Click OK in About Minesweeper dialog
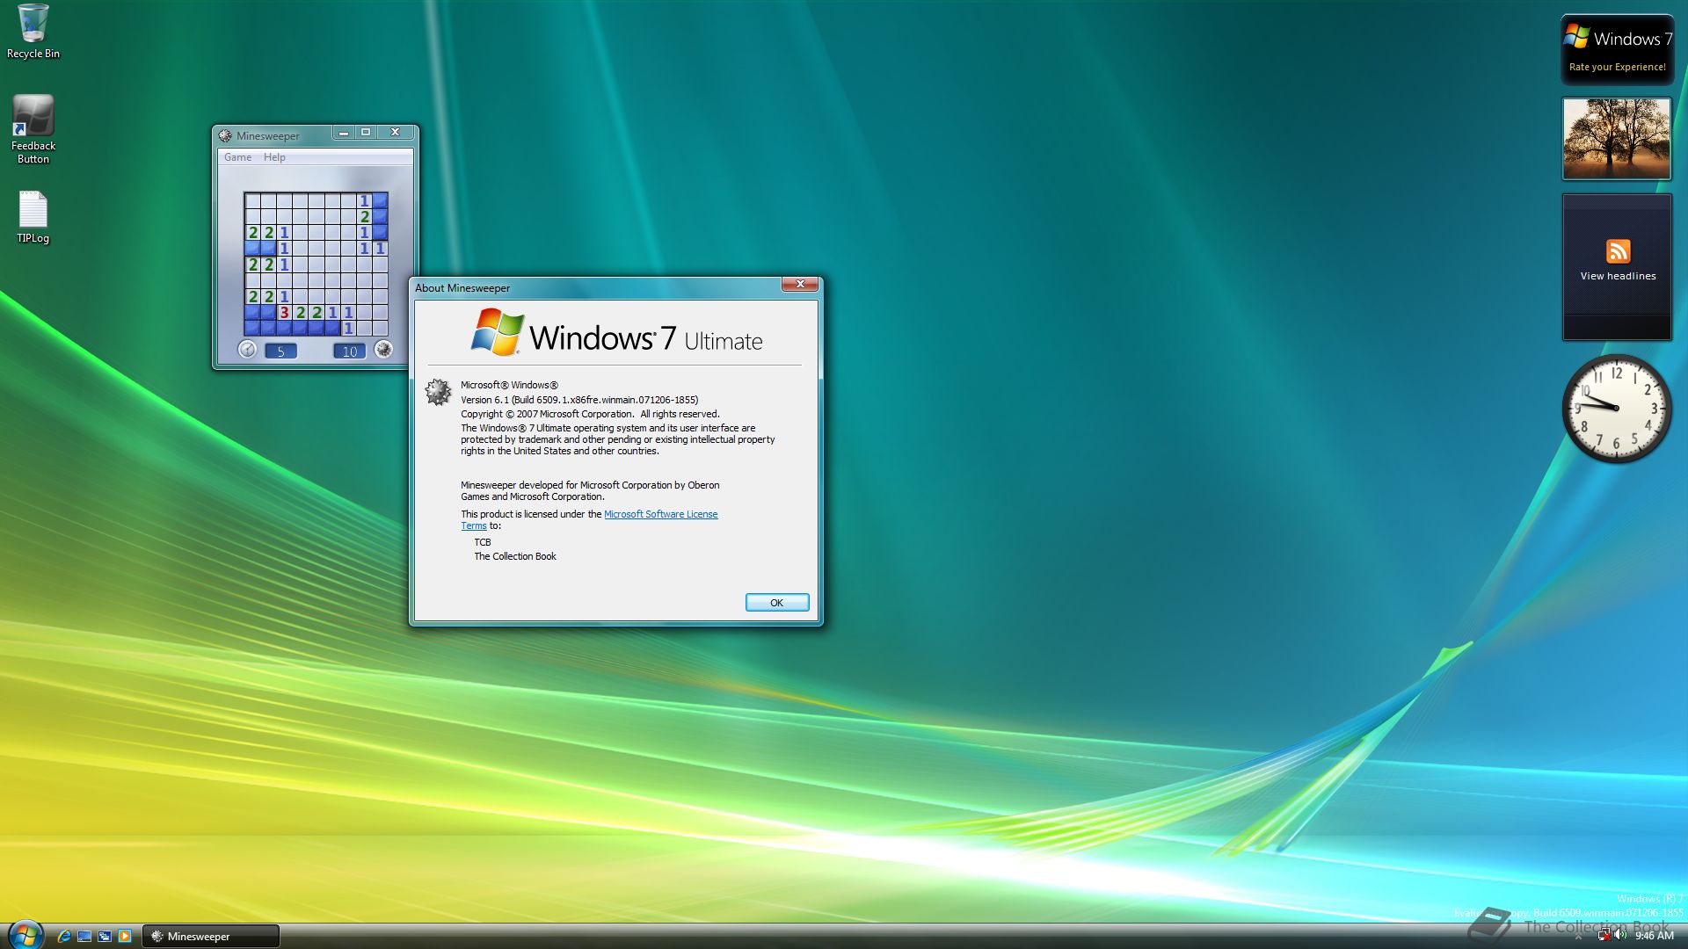1688x949 pixels. coord(777,603)
